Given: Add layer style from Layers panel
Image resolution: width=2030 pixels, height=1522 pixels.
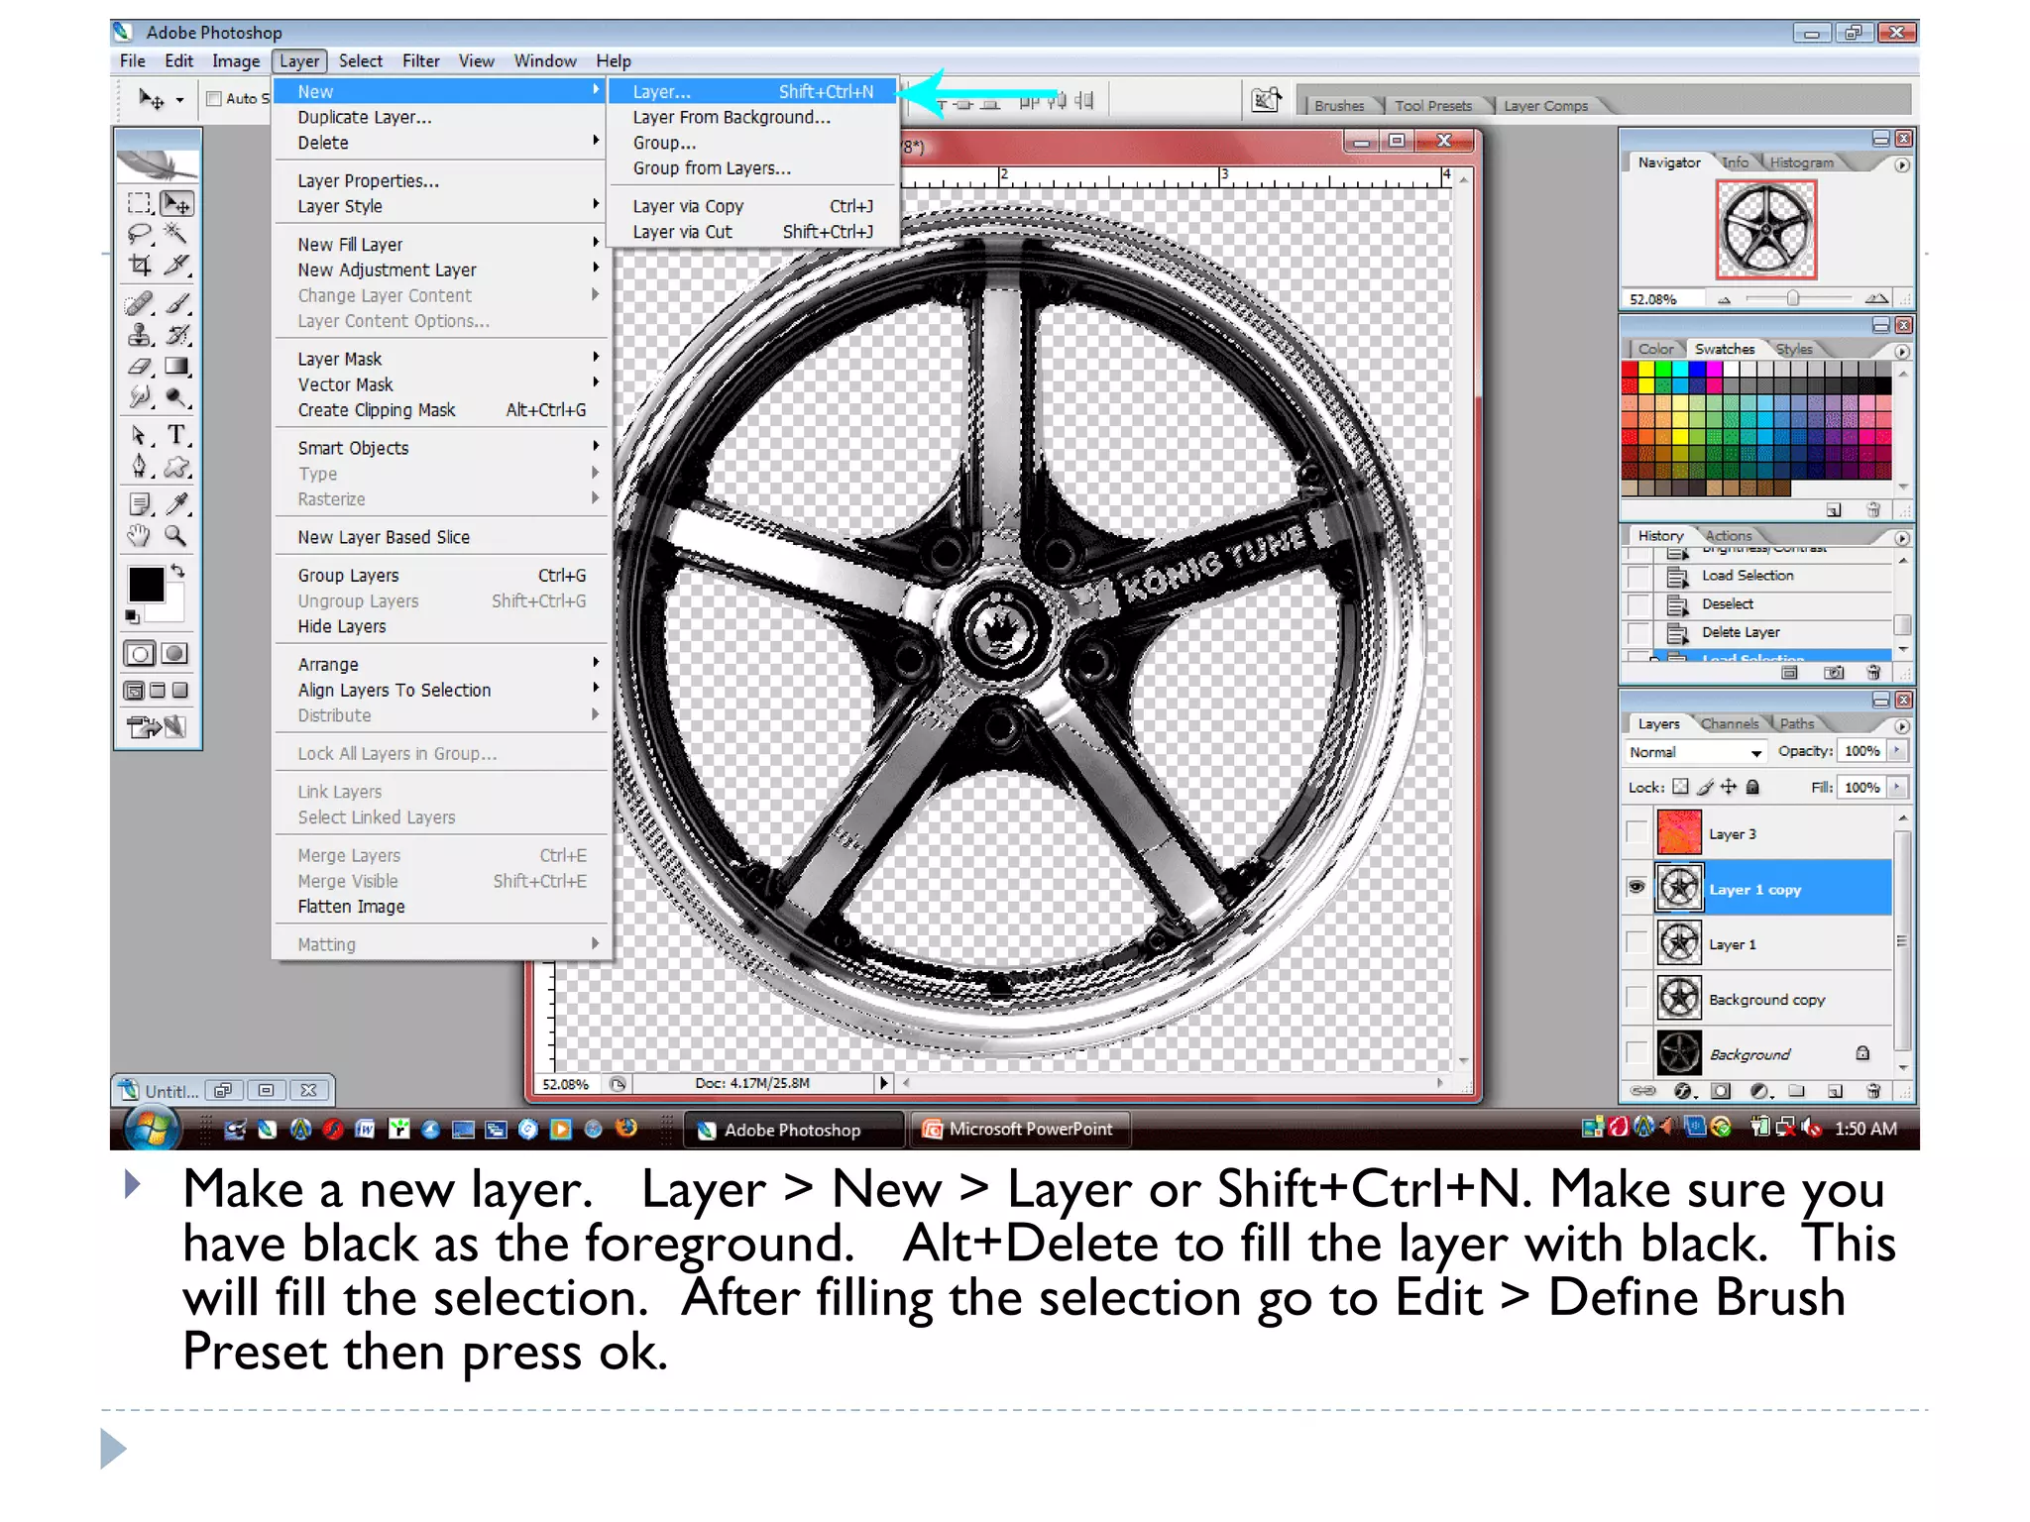Looking at the screenshot, I should [1684, 1091].
